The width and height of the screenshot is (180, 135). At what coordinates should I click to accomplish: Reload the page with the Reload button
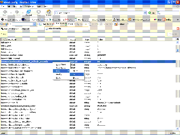coord(29,13)
